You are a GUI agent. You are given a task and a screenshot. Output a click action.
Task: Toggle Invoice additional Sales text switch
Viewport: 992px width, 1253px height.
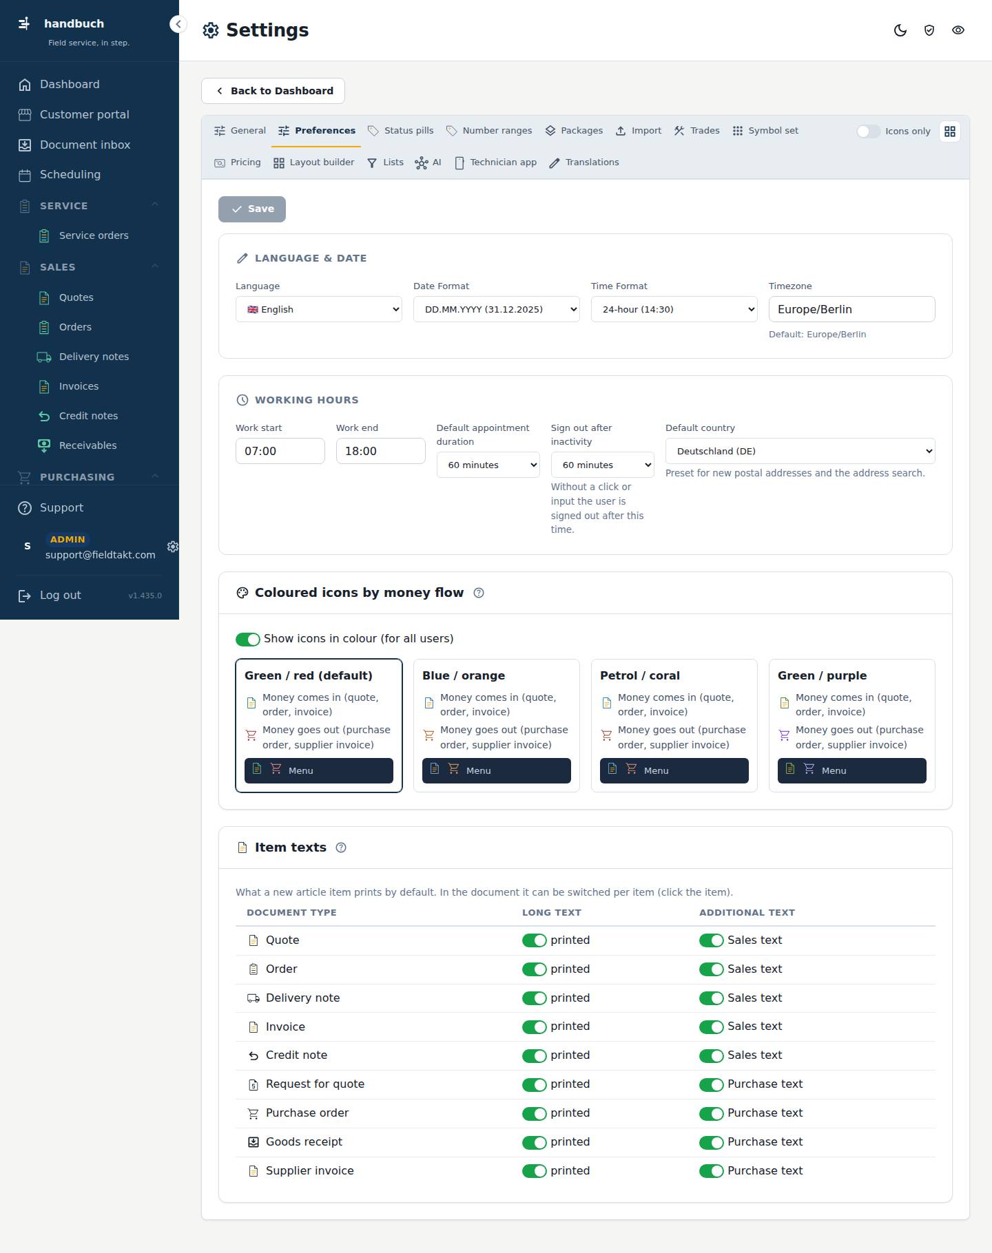[x=712, y=1027]
